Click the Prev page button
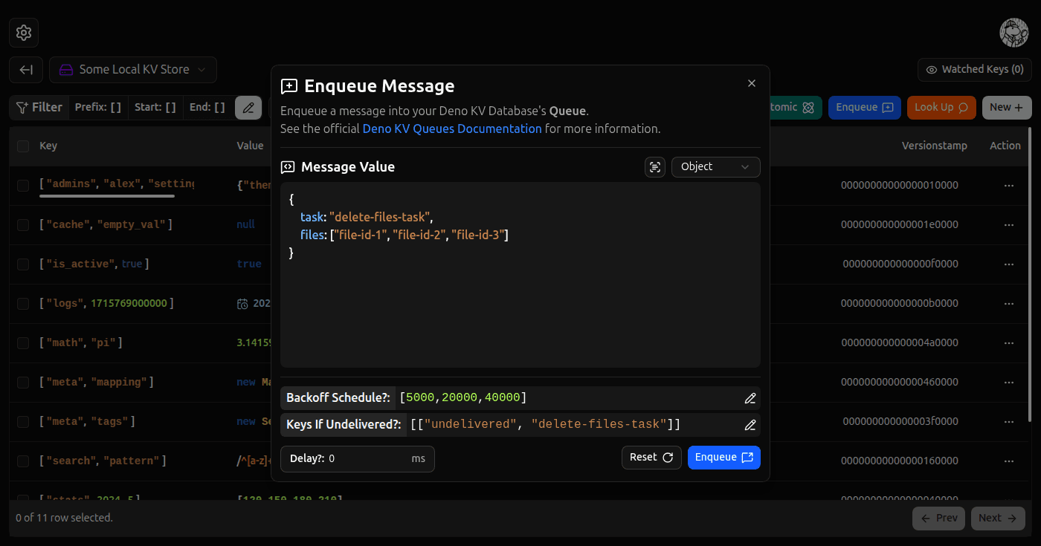Image resolution: width=1041 pixels, height=546 pixels. point(938,519)
